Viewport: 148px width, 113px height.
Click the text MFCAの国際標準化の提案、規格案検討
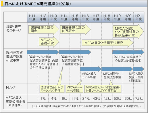(x=128, y=59)
